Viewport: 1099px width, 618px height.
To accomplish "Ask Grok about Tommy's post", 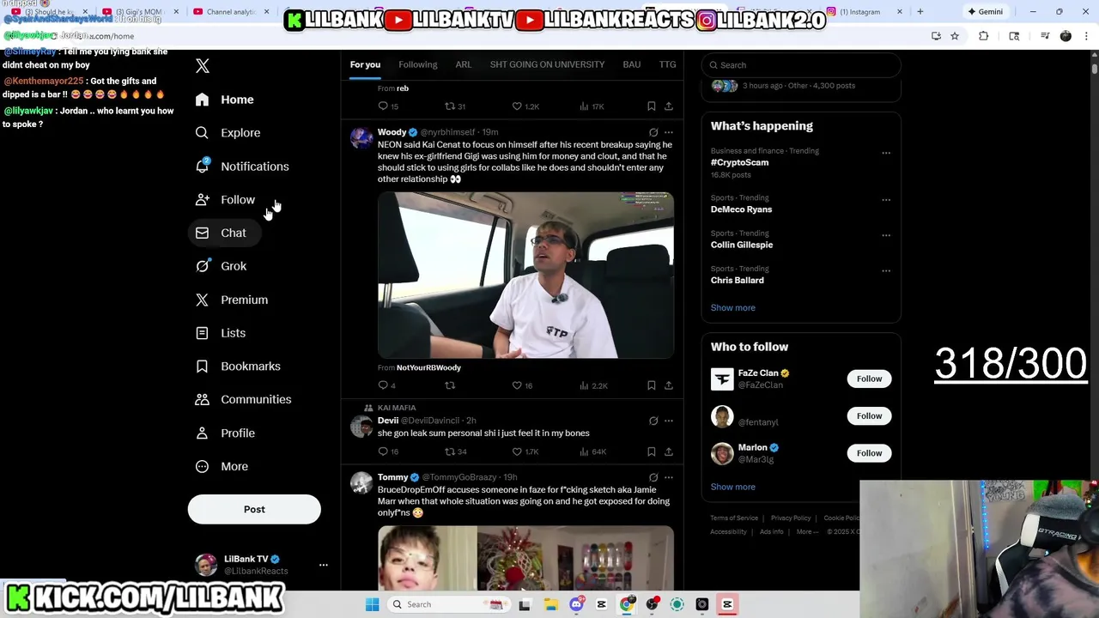I will (653, 477).
